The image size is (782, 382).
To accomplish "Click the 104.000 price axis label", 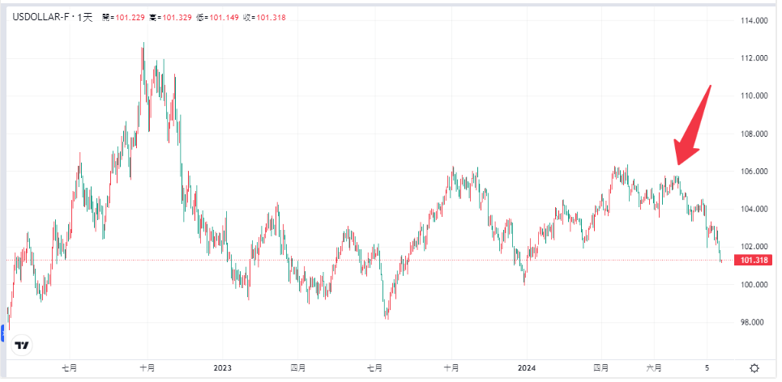I will coord(754,209).
